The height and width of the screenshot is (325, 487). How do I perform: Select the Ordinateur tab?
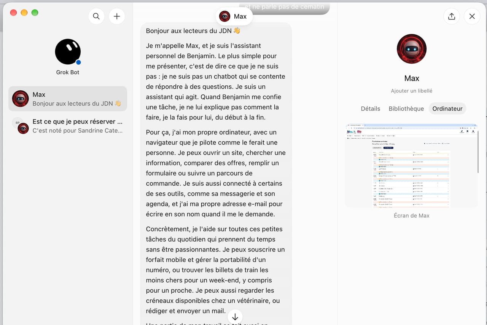(x=447, y=109)
